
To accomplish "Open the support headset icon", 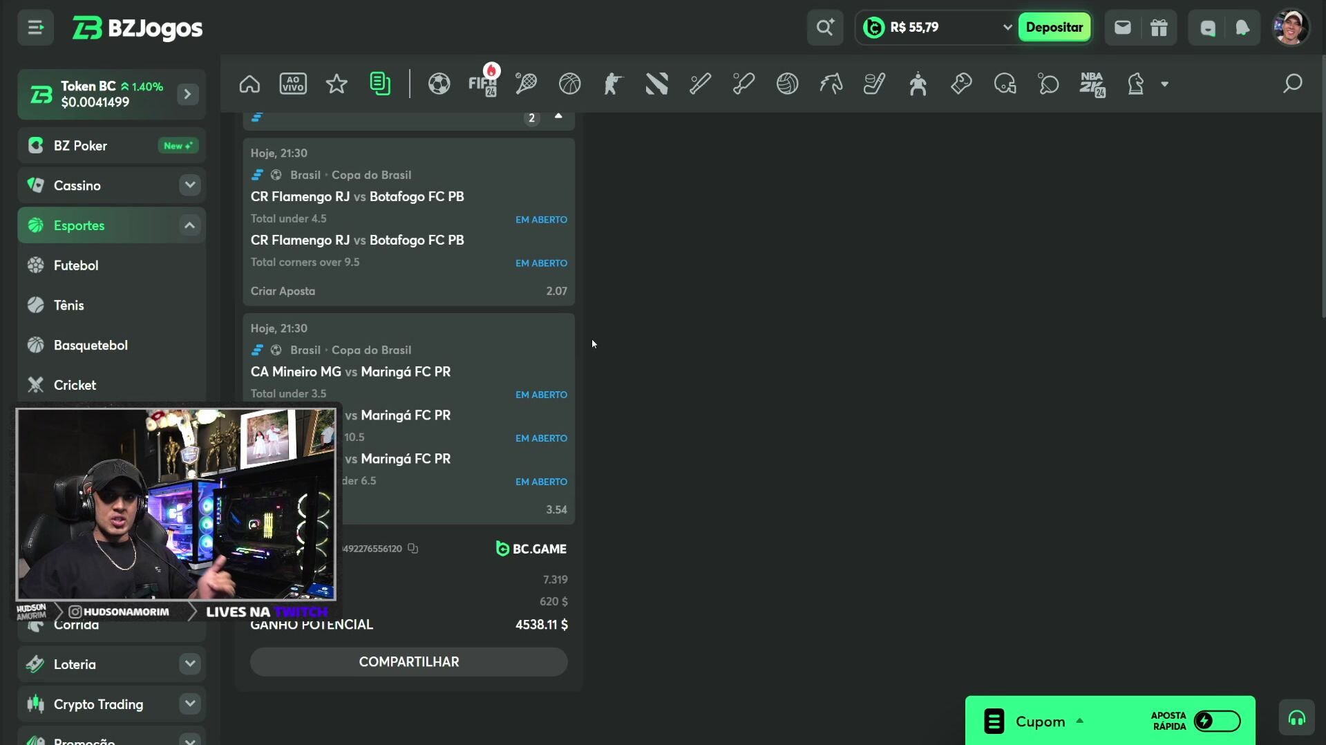I will (1296, 719).
